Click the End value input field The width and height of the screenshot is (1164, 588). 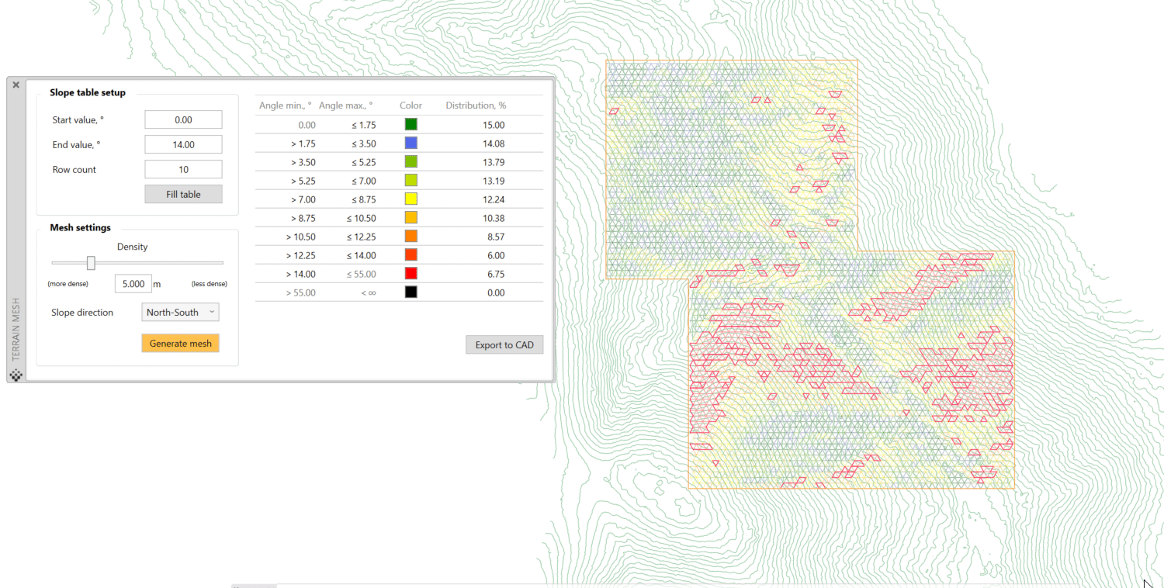(x=183, y=144)
